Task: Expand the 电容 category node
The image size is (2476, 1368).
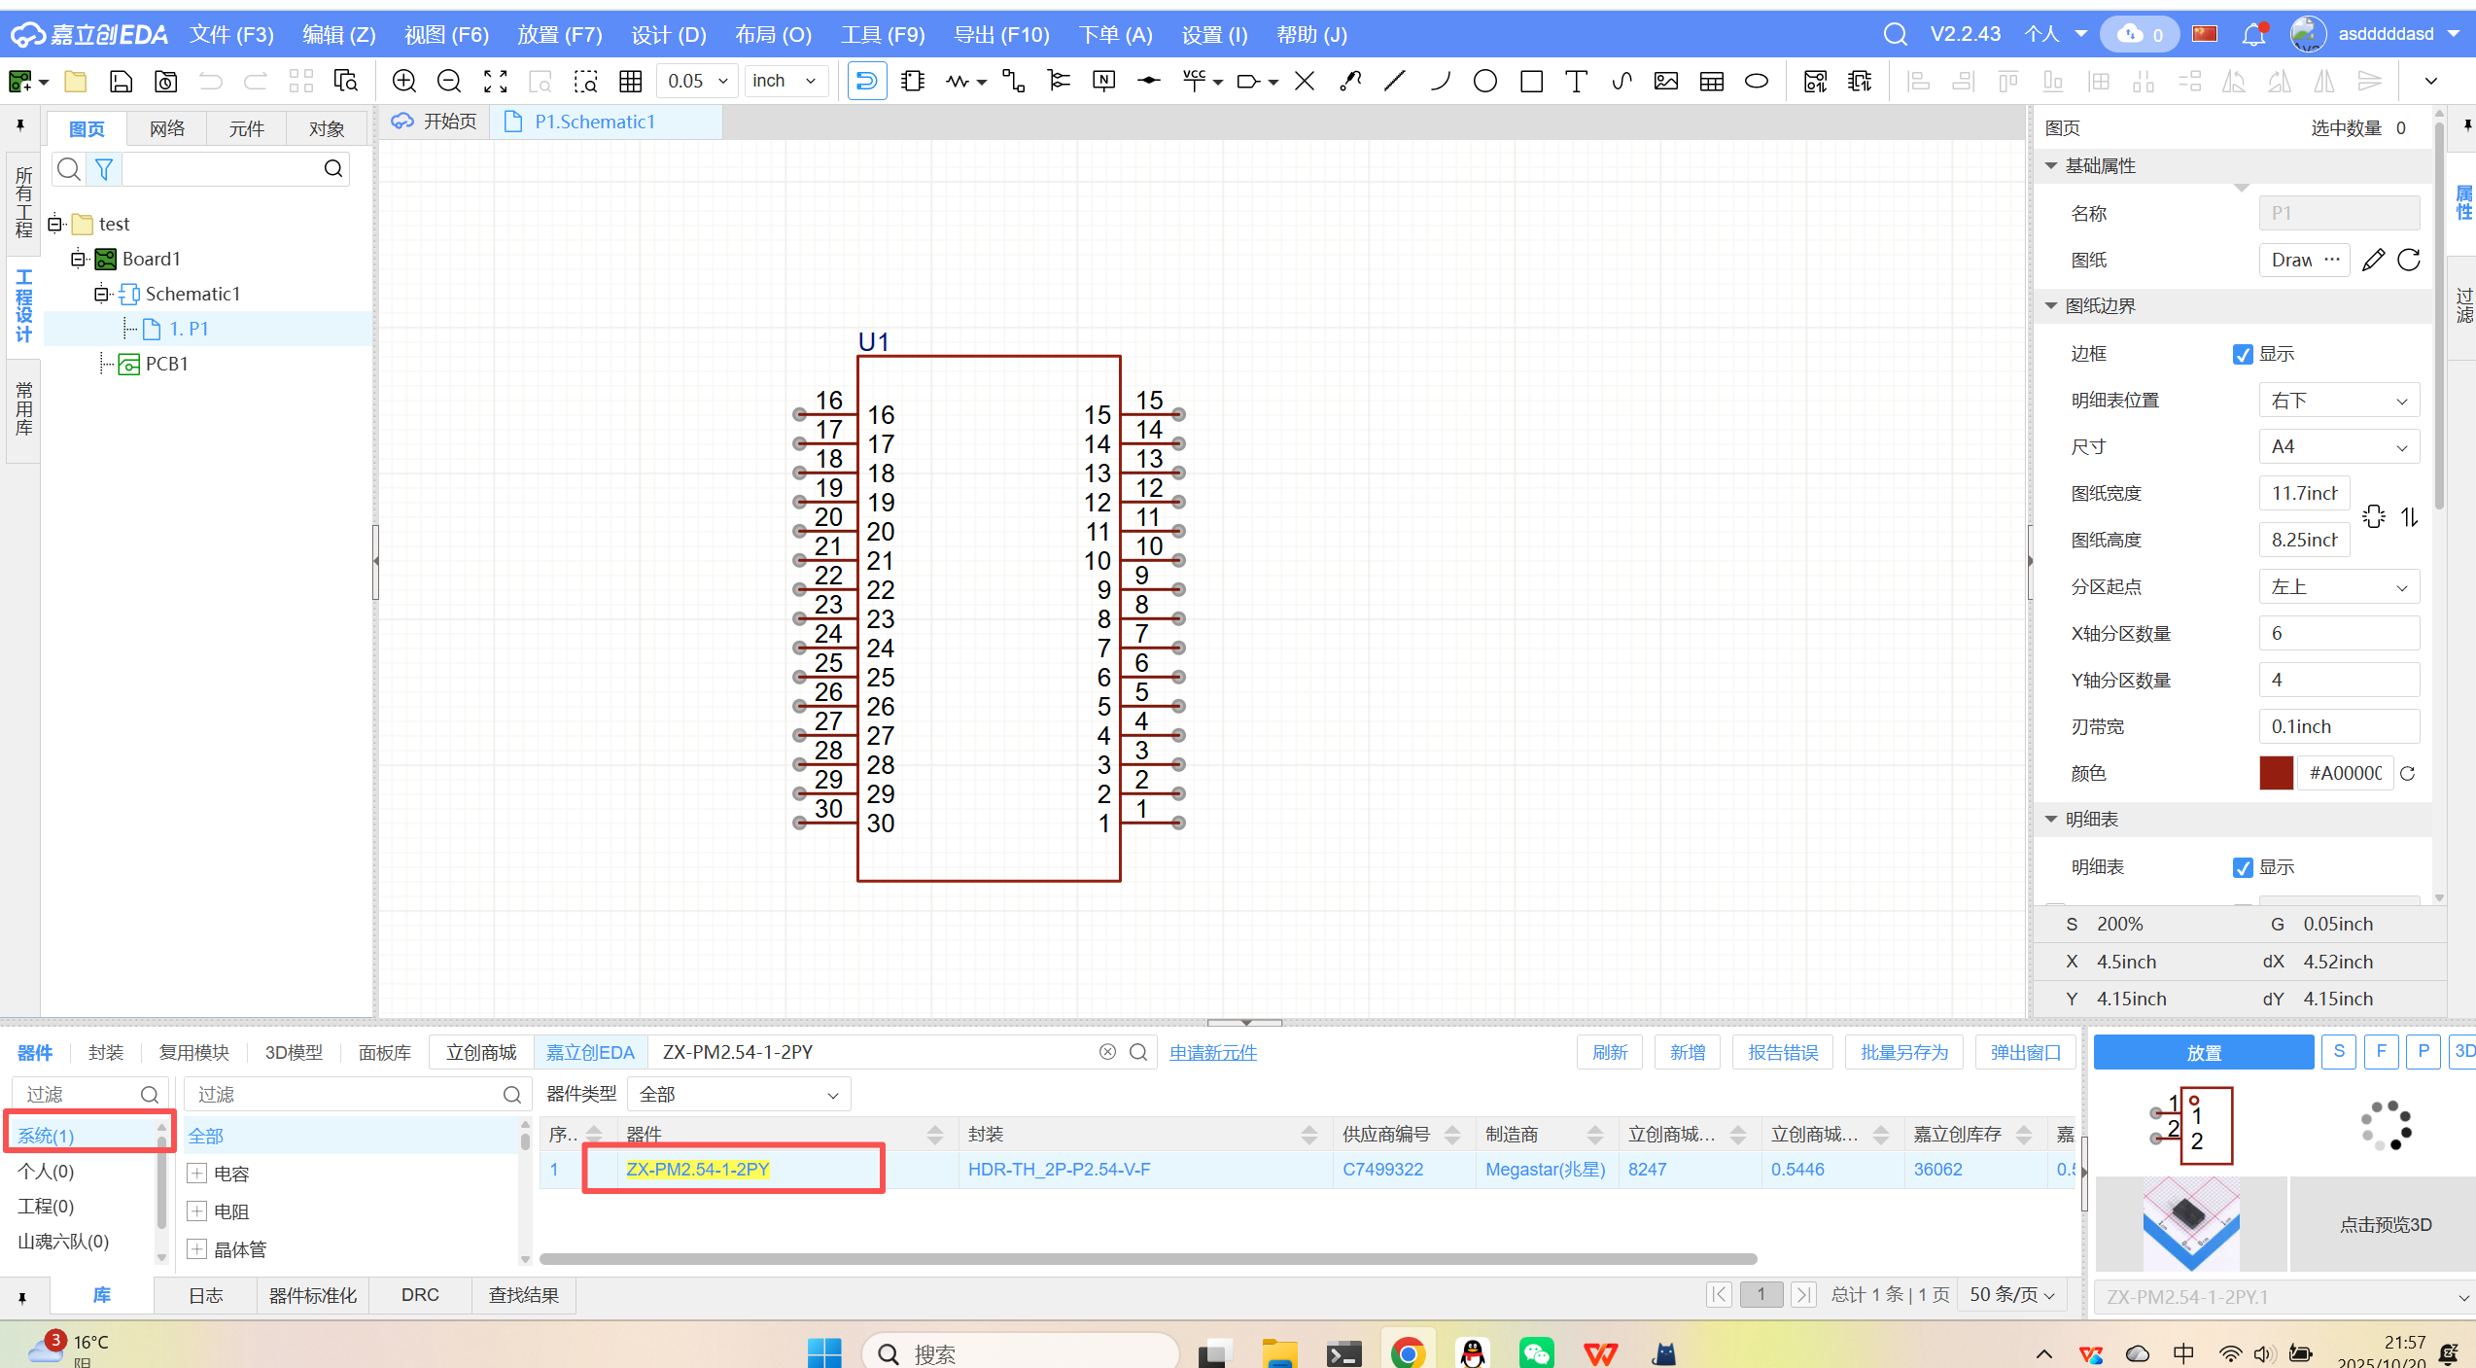Action: coord(197,1174)
